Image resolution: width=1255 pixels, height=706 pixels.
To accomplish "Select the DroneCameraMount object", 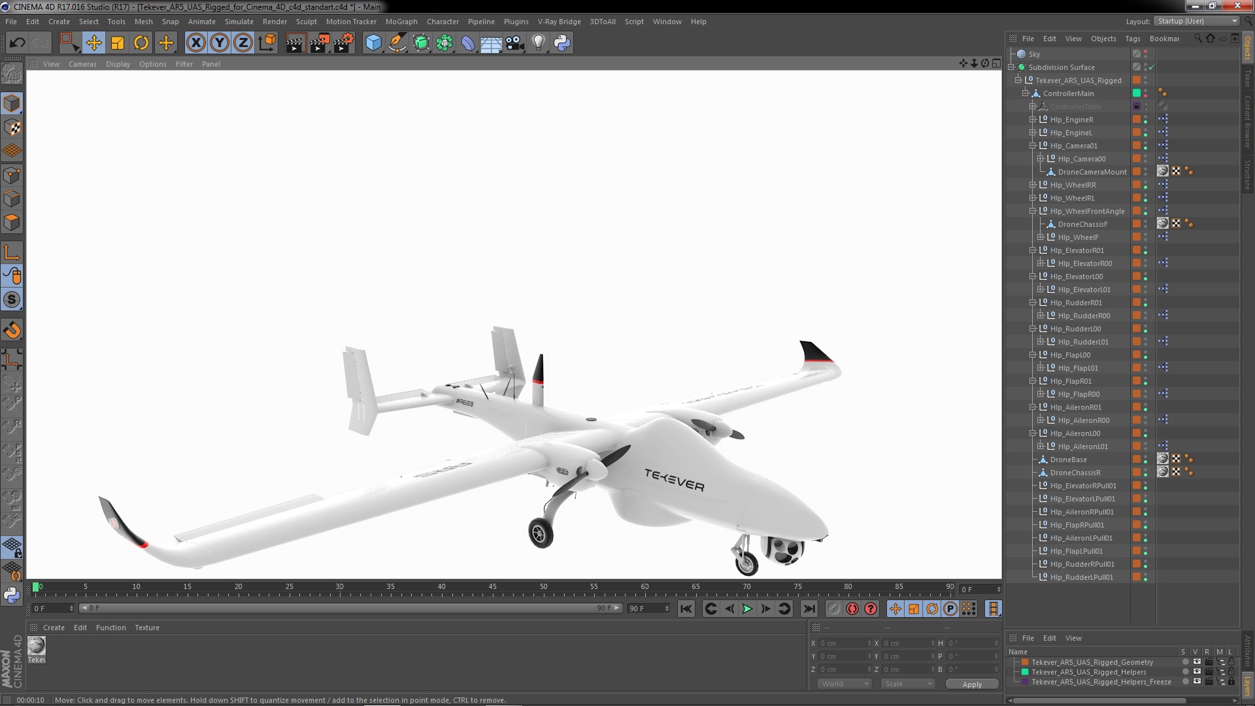I will point(1092,172).
